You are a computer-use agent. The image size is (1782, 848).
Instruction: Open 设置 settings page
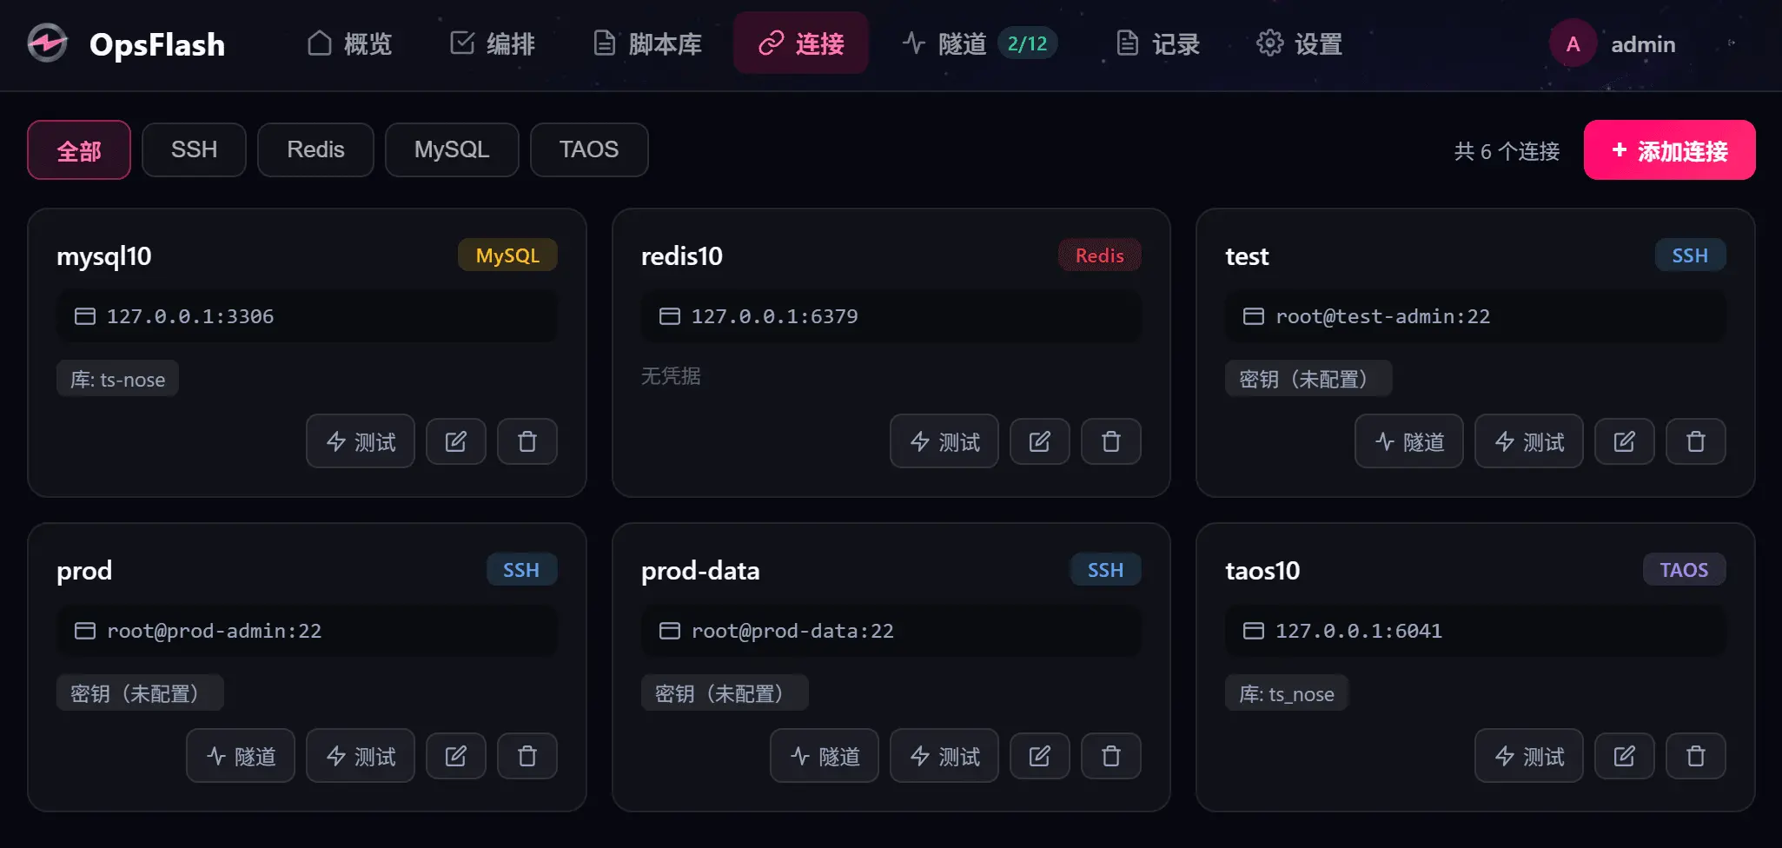click(1300, 43)
